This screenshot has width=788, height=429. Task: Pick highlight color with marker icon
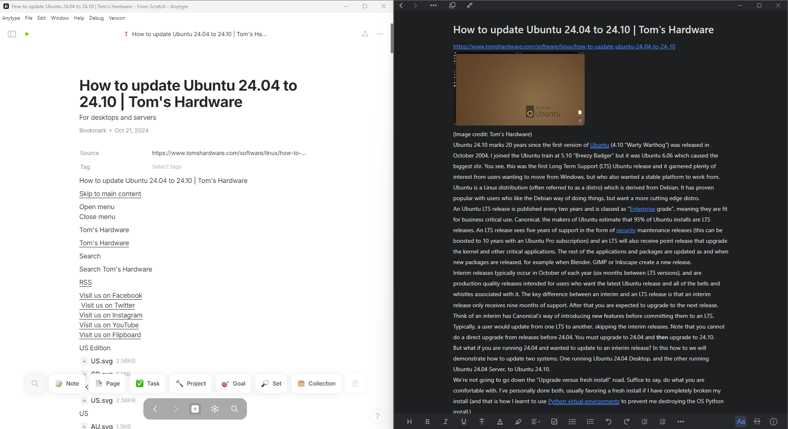(x=518, y=422)
